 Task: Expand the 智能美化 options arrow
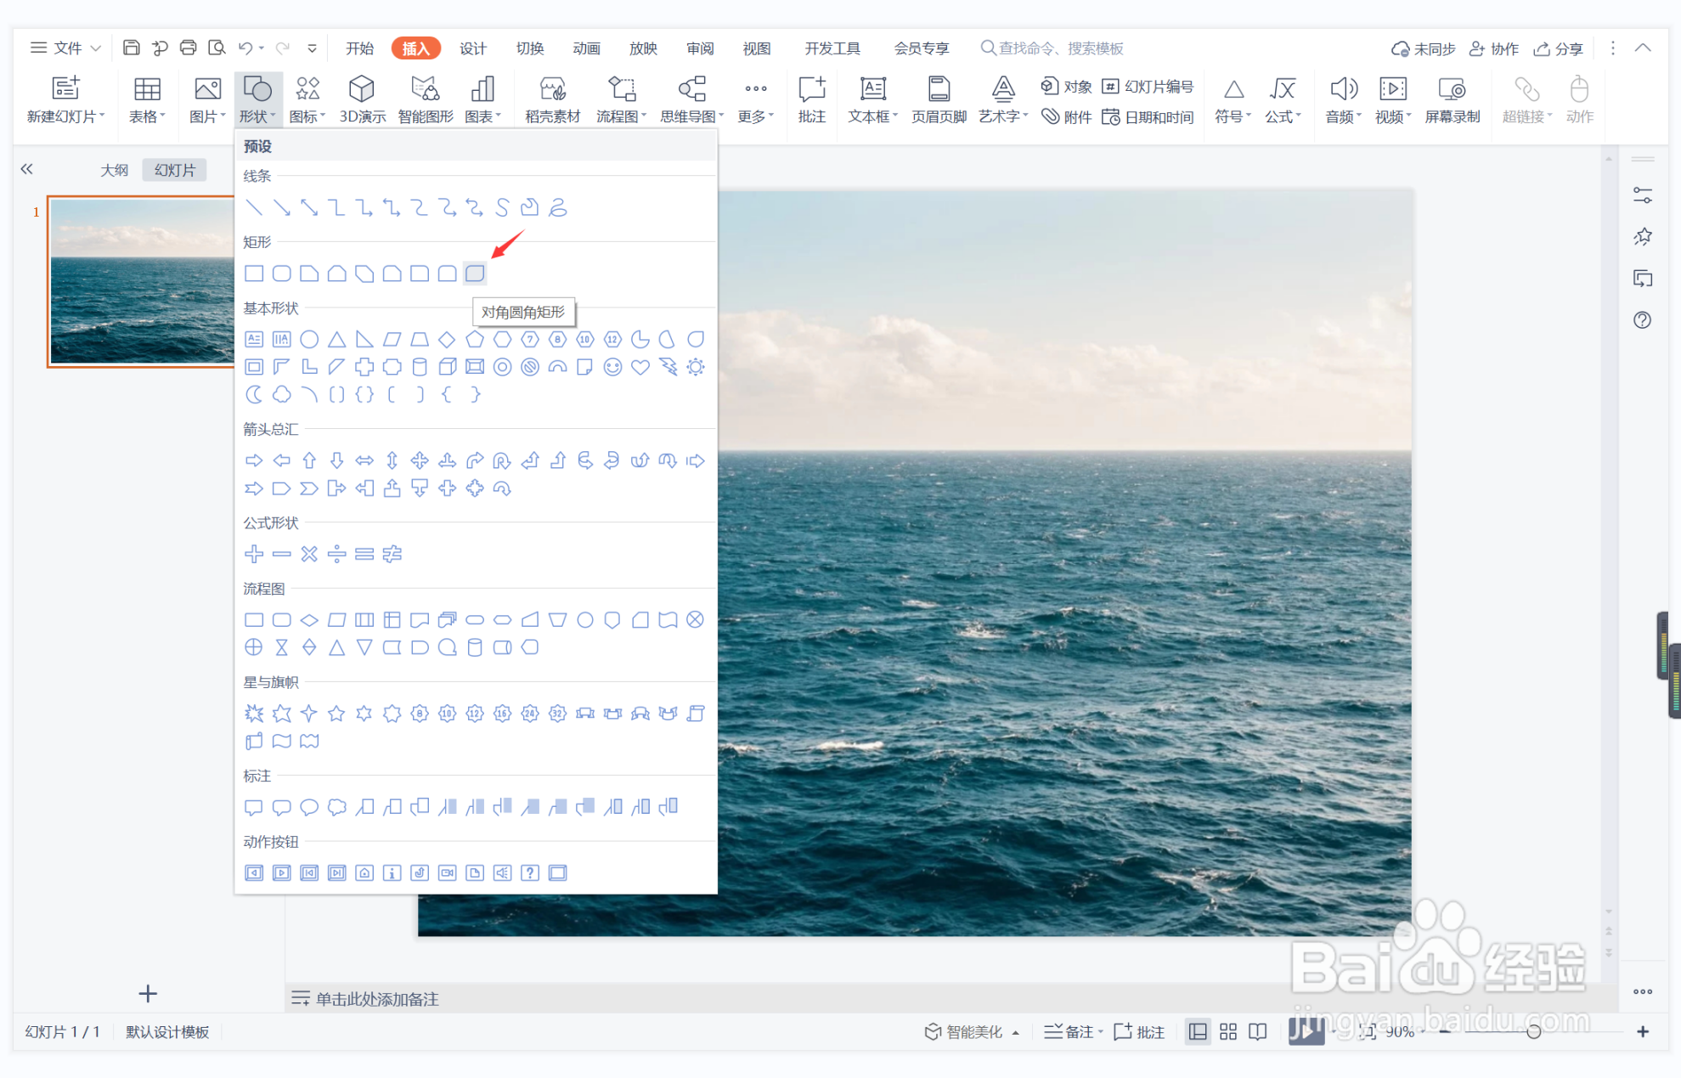(1016, 1032)
